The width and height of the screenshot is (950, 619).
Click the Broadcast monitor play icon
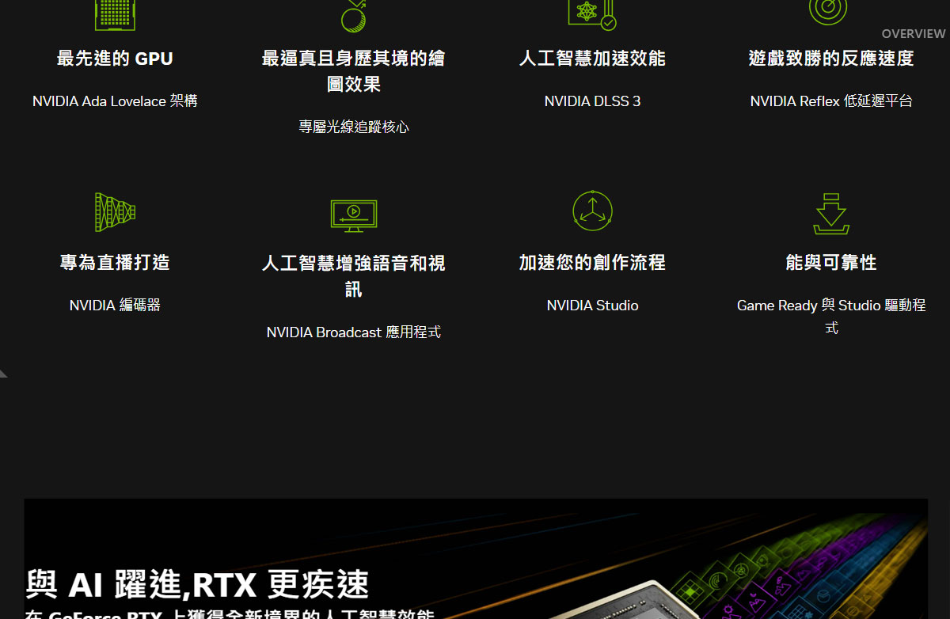point(354,215)
